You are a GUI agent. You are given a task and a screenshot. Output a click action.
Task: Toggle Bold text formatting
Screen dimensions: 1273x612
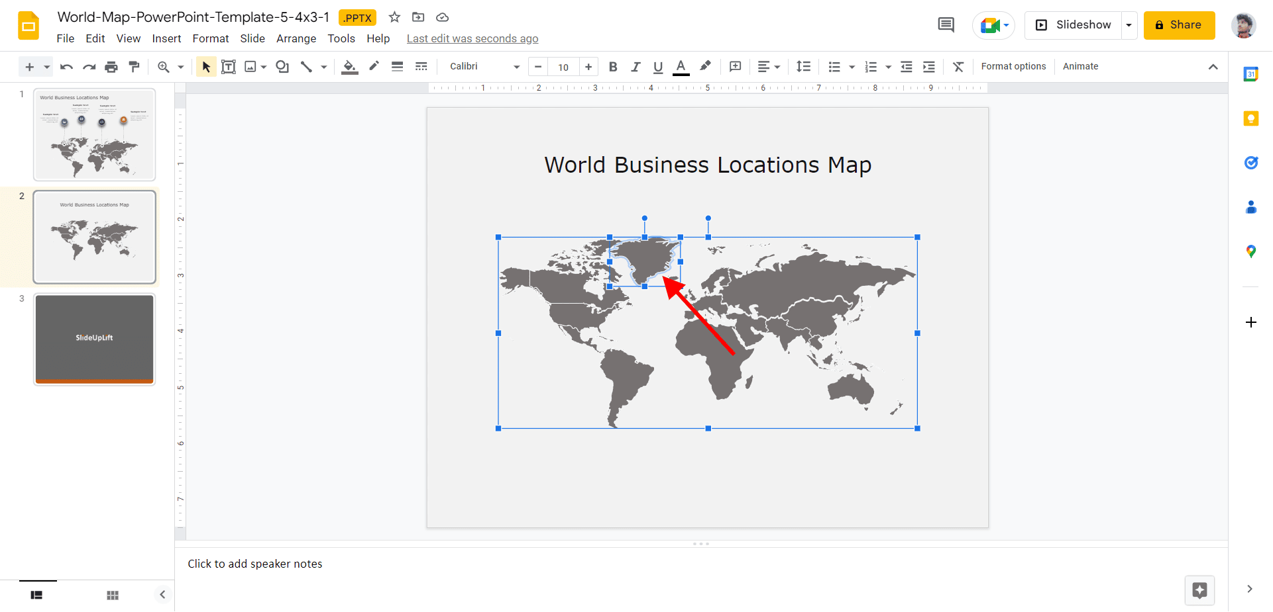pyautogui.click(x=613, y=67)
